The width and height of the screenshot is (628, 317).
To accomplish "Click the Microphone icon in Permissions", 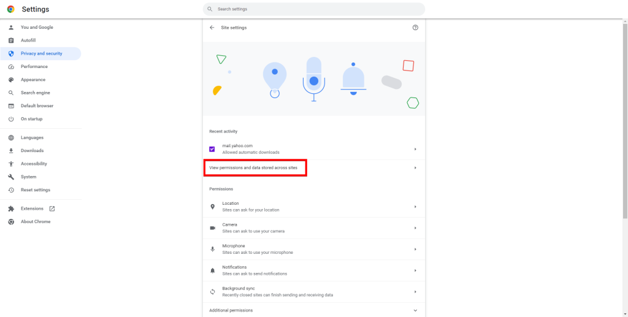I will tap(212, 249).
